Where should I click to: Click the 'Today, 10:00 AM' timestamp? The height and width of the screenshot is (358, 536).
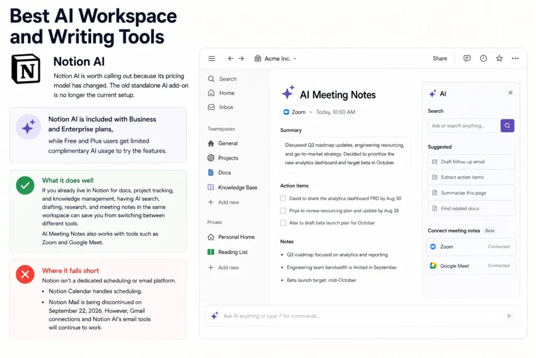coord(336,112)
